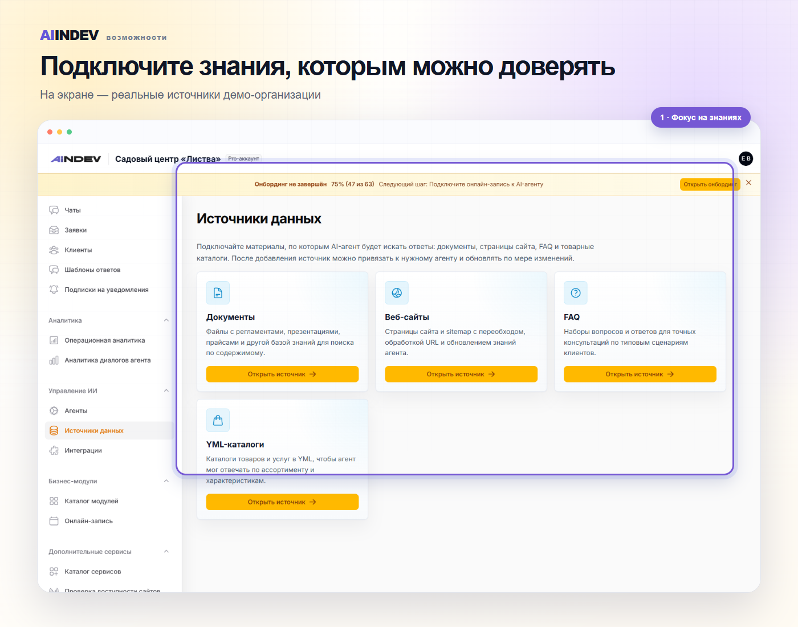Click the Агенты sidebar label
The height and width of the screenshot is (627, 798).
point(76,411)
